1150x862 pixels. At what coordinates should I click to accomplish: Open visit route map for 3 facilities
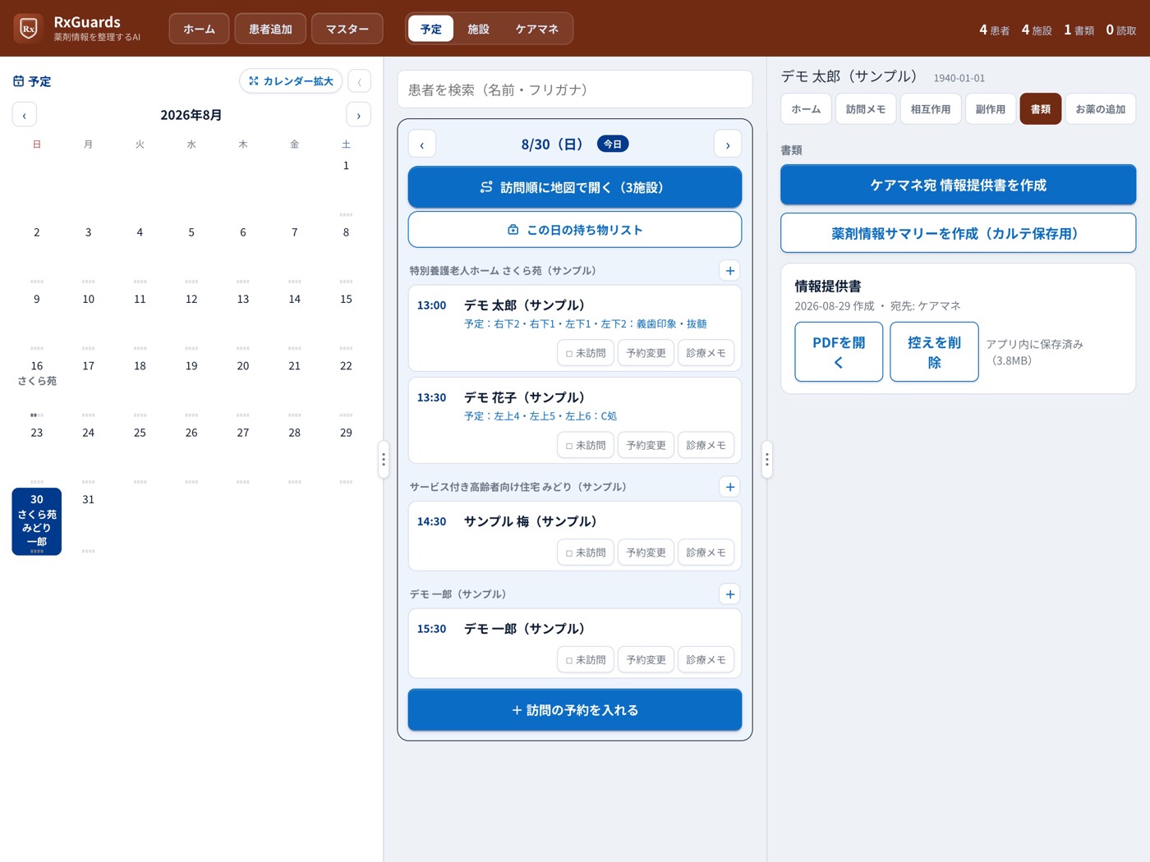point(575,187)
